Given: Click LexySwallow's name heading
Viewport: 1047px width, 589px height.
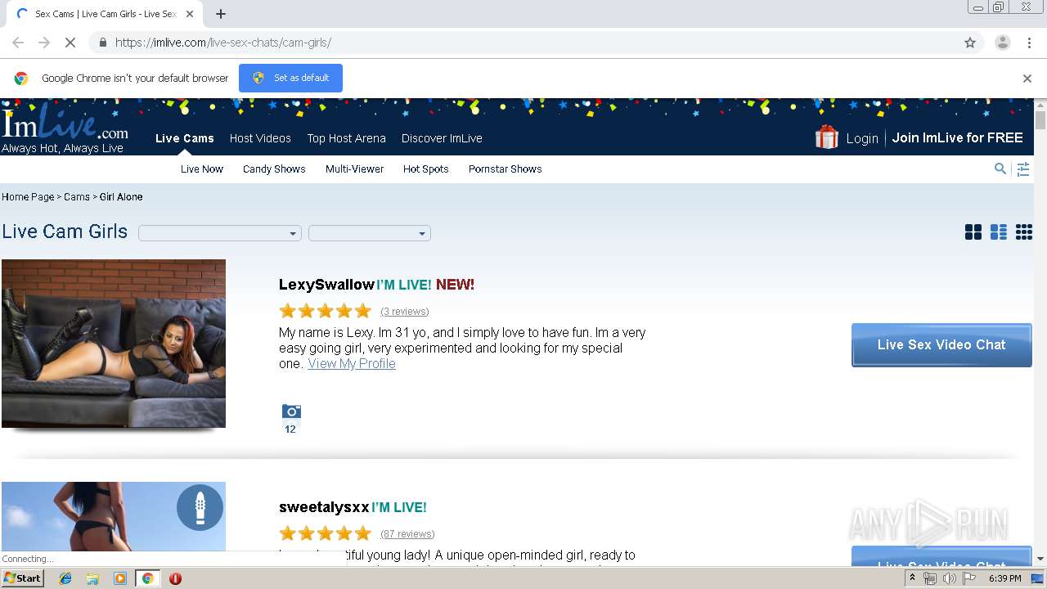Looking at the screenshot, I should pos(326,285).
